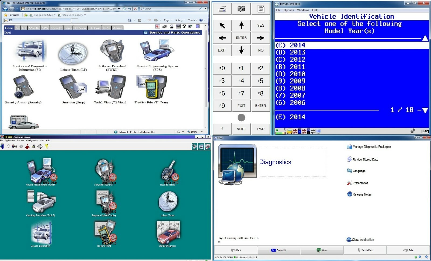Expand the Safety dropdown menu
Image resolution: width=431 pixels, height=261 pixels.
coord(180,20)
